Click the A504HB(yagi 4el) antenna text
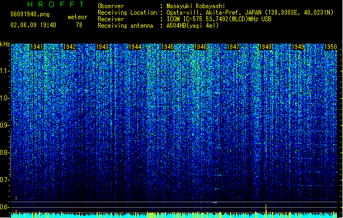The image size is (343, 218). [x=192, y=26]
